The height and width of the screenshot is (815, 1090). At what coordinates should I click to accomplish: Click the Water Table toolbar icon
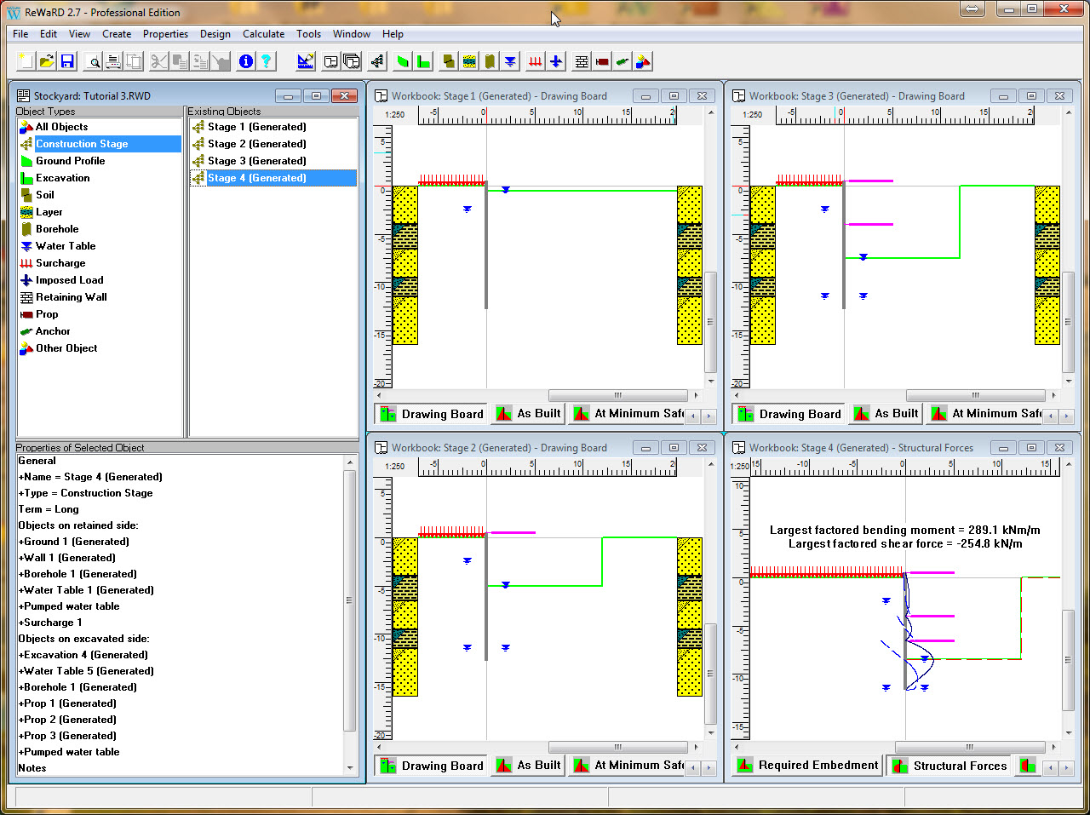click(x=510, y=61)
